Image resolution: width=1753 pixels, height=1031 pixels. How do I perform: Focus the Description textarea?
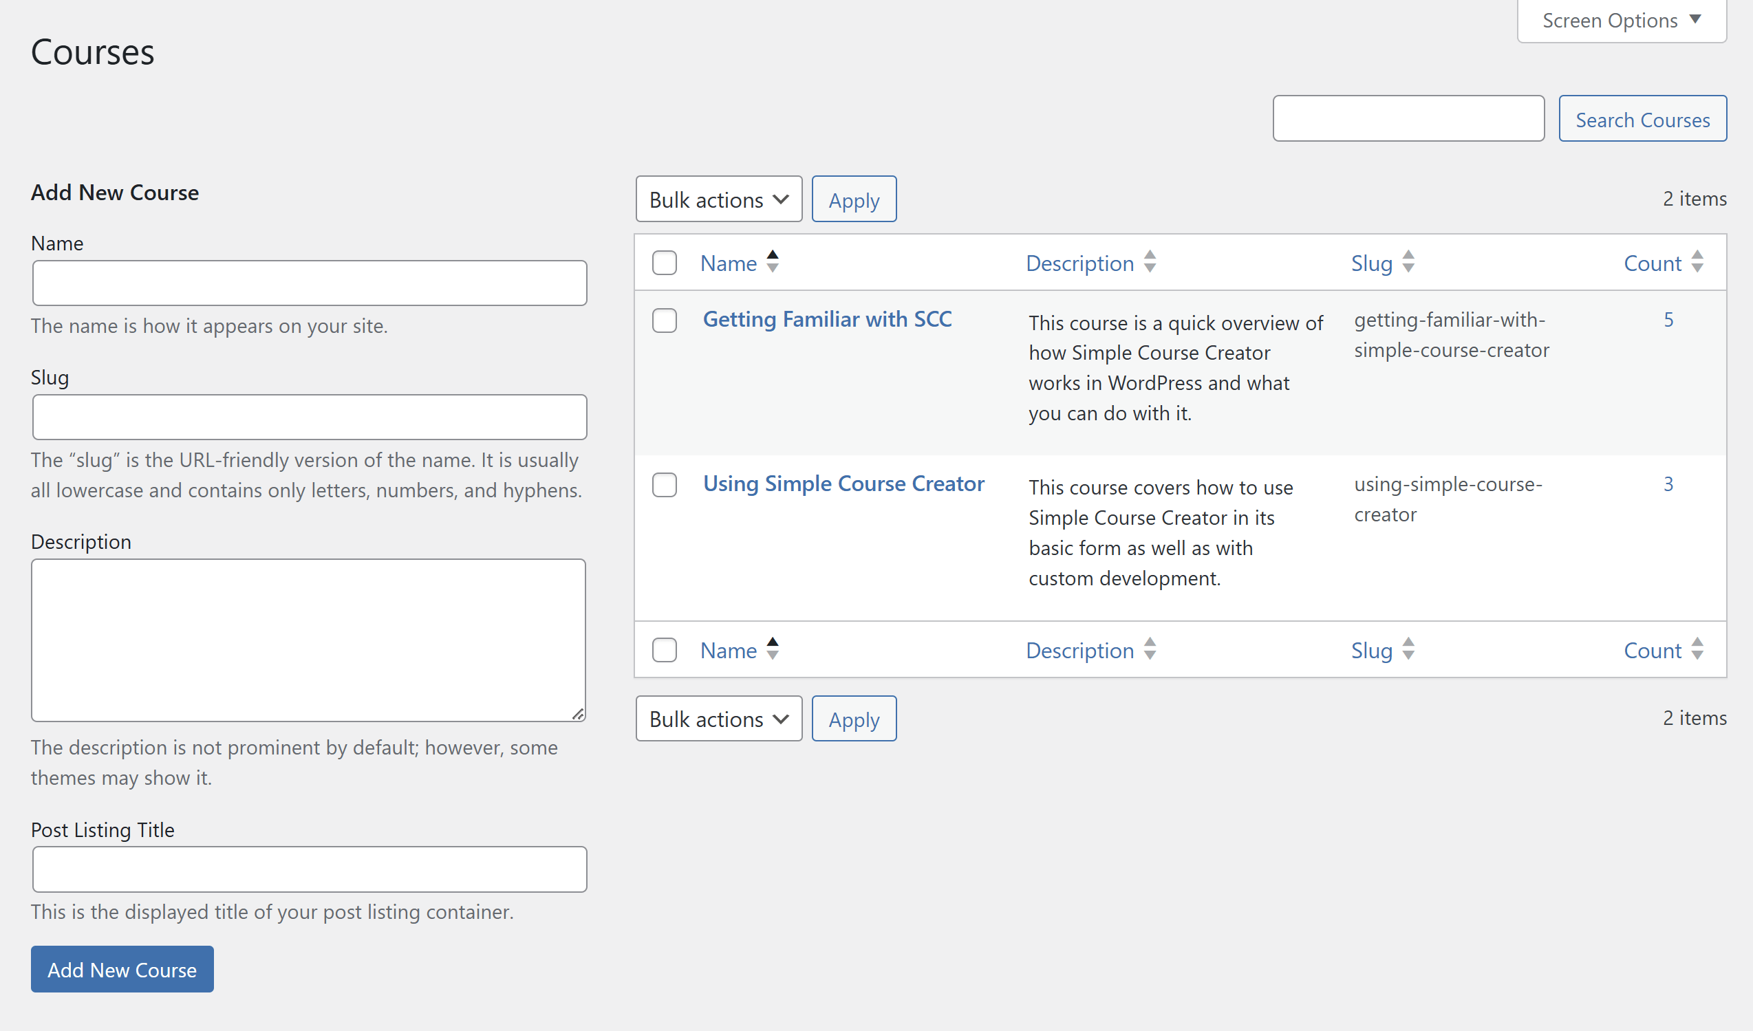308,640
